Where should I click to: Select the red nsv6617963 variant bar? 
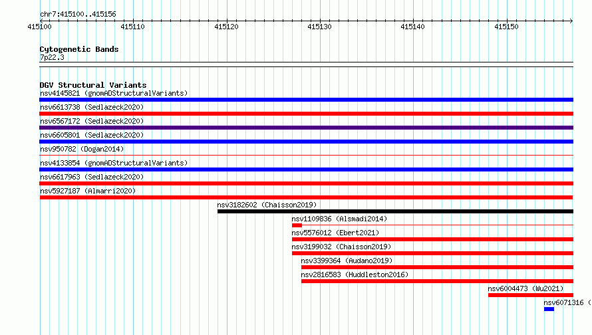(x=306, y=183)
